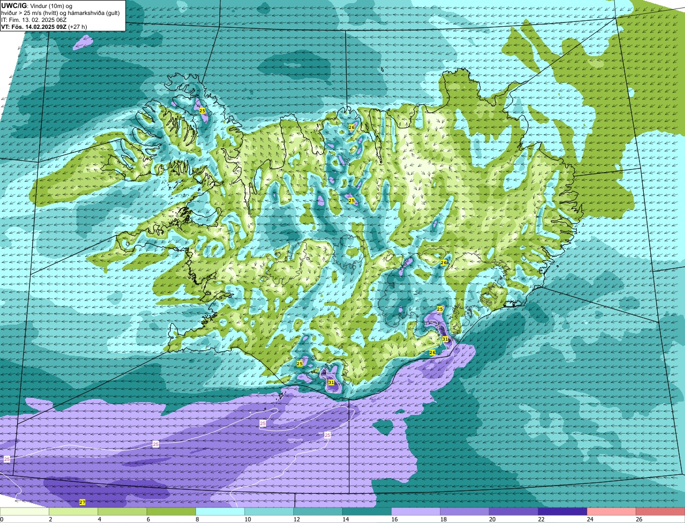This screenshot has height=523, width=685.
Task: Select the 8–10 m/s pale cyan swatch
Action: pos(220,511)
